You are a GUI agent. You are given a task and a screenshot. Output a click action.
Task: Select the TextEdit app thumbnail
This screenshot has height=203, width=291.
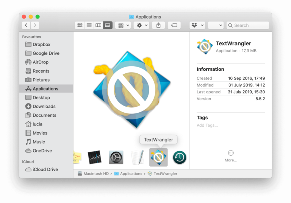pos(137,157)
